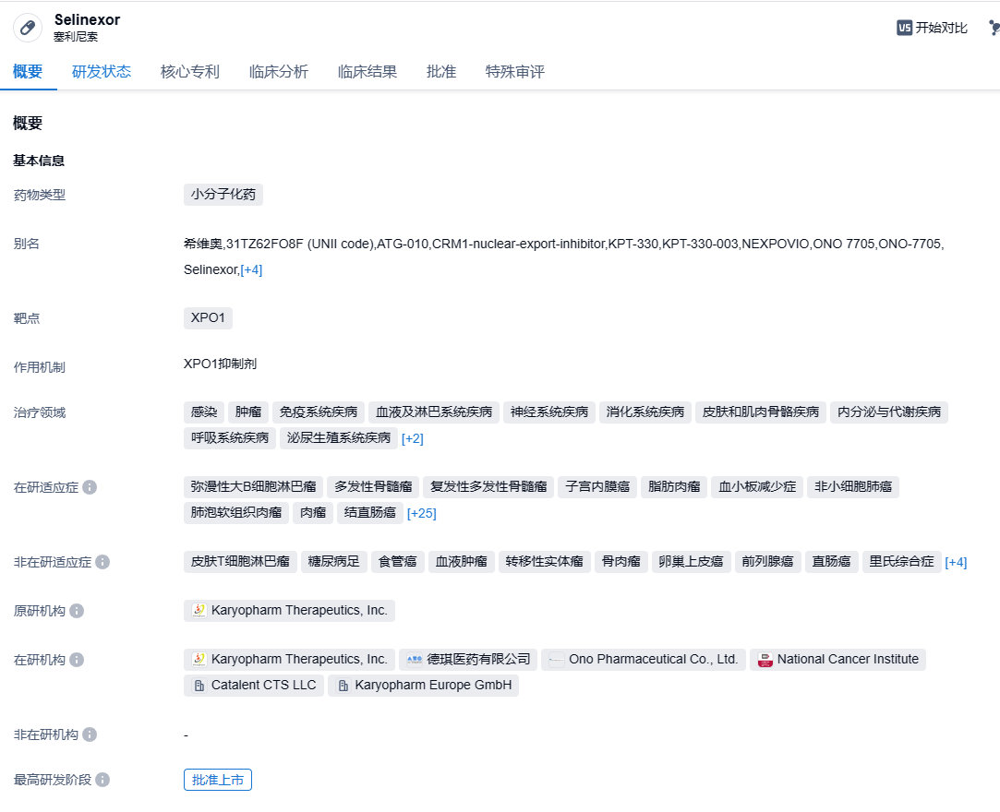Viewport: 1000px width, 812px height.
Task: Click info icon beside 最高研发阶段
Action: click(x=102, y=780)
